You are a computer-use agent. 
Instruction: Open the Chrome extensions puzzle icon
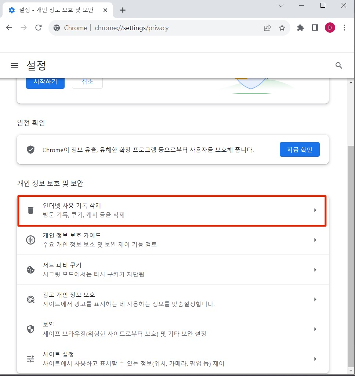click(300, 28)
